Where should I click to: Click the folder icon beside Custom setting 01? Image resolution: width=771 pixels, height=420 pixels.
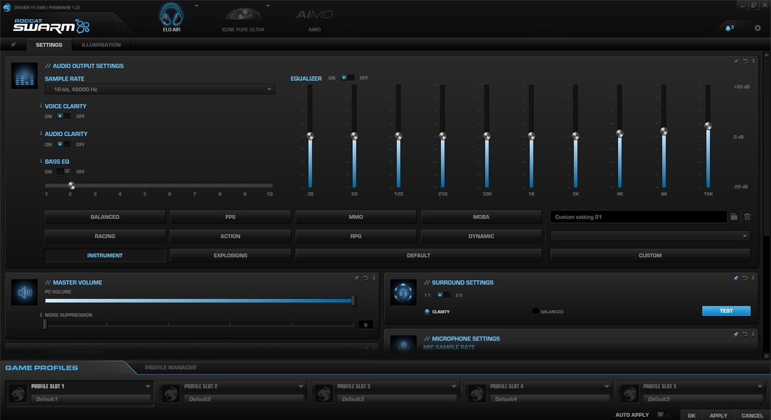pos(734,217)
